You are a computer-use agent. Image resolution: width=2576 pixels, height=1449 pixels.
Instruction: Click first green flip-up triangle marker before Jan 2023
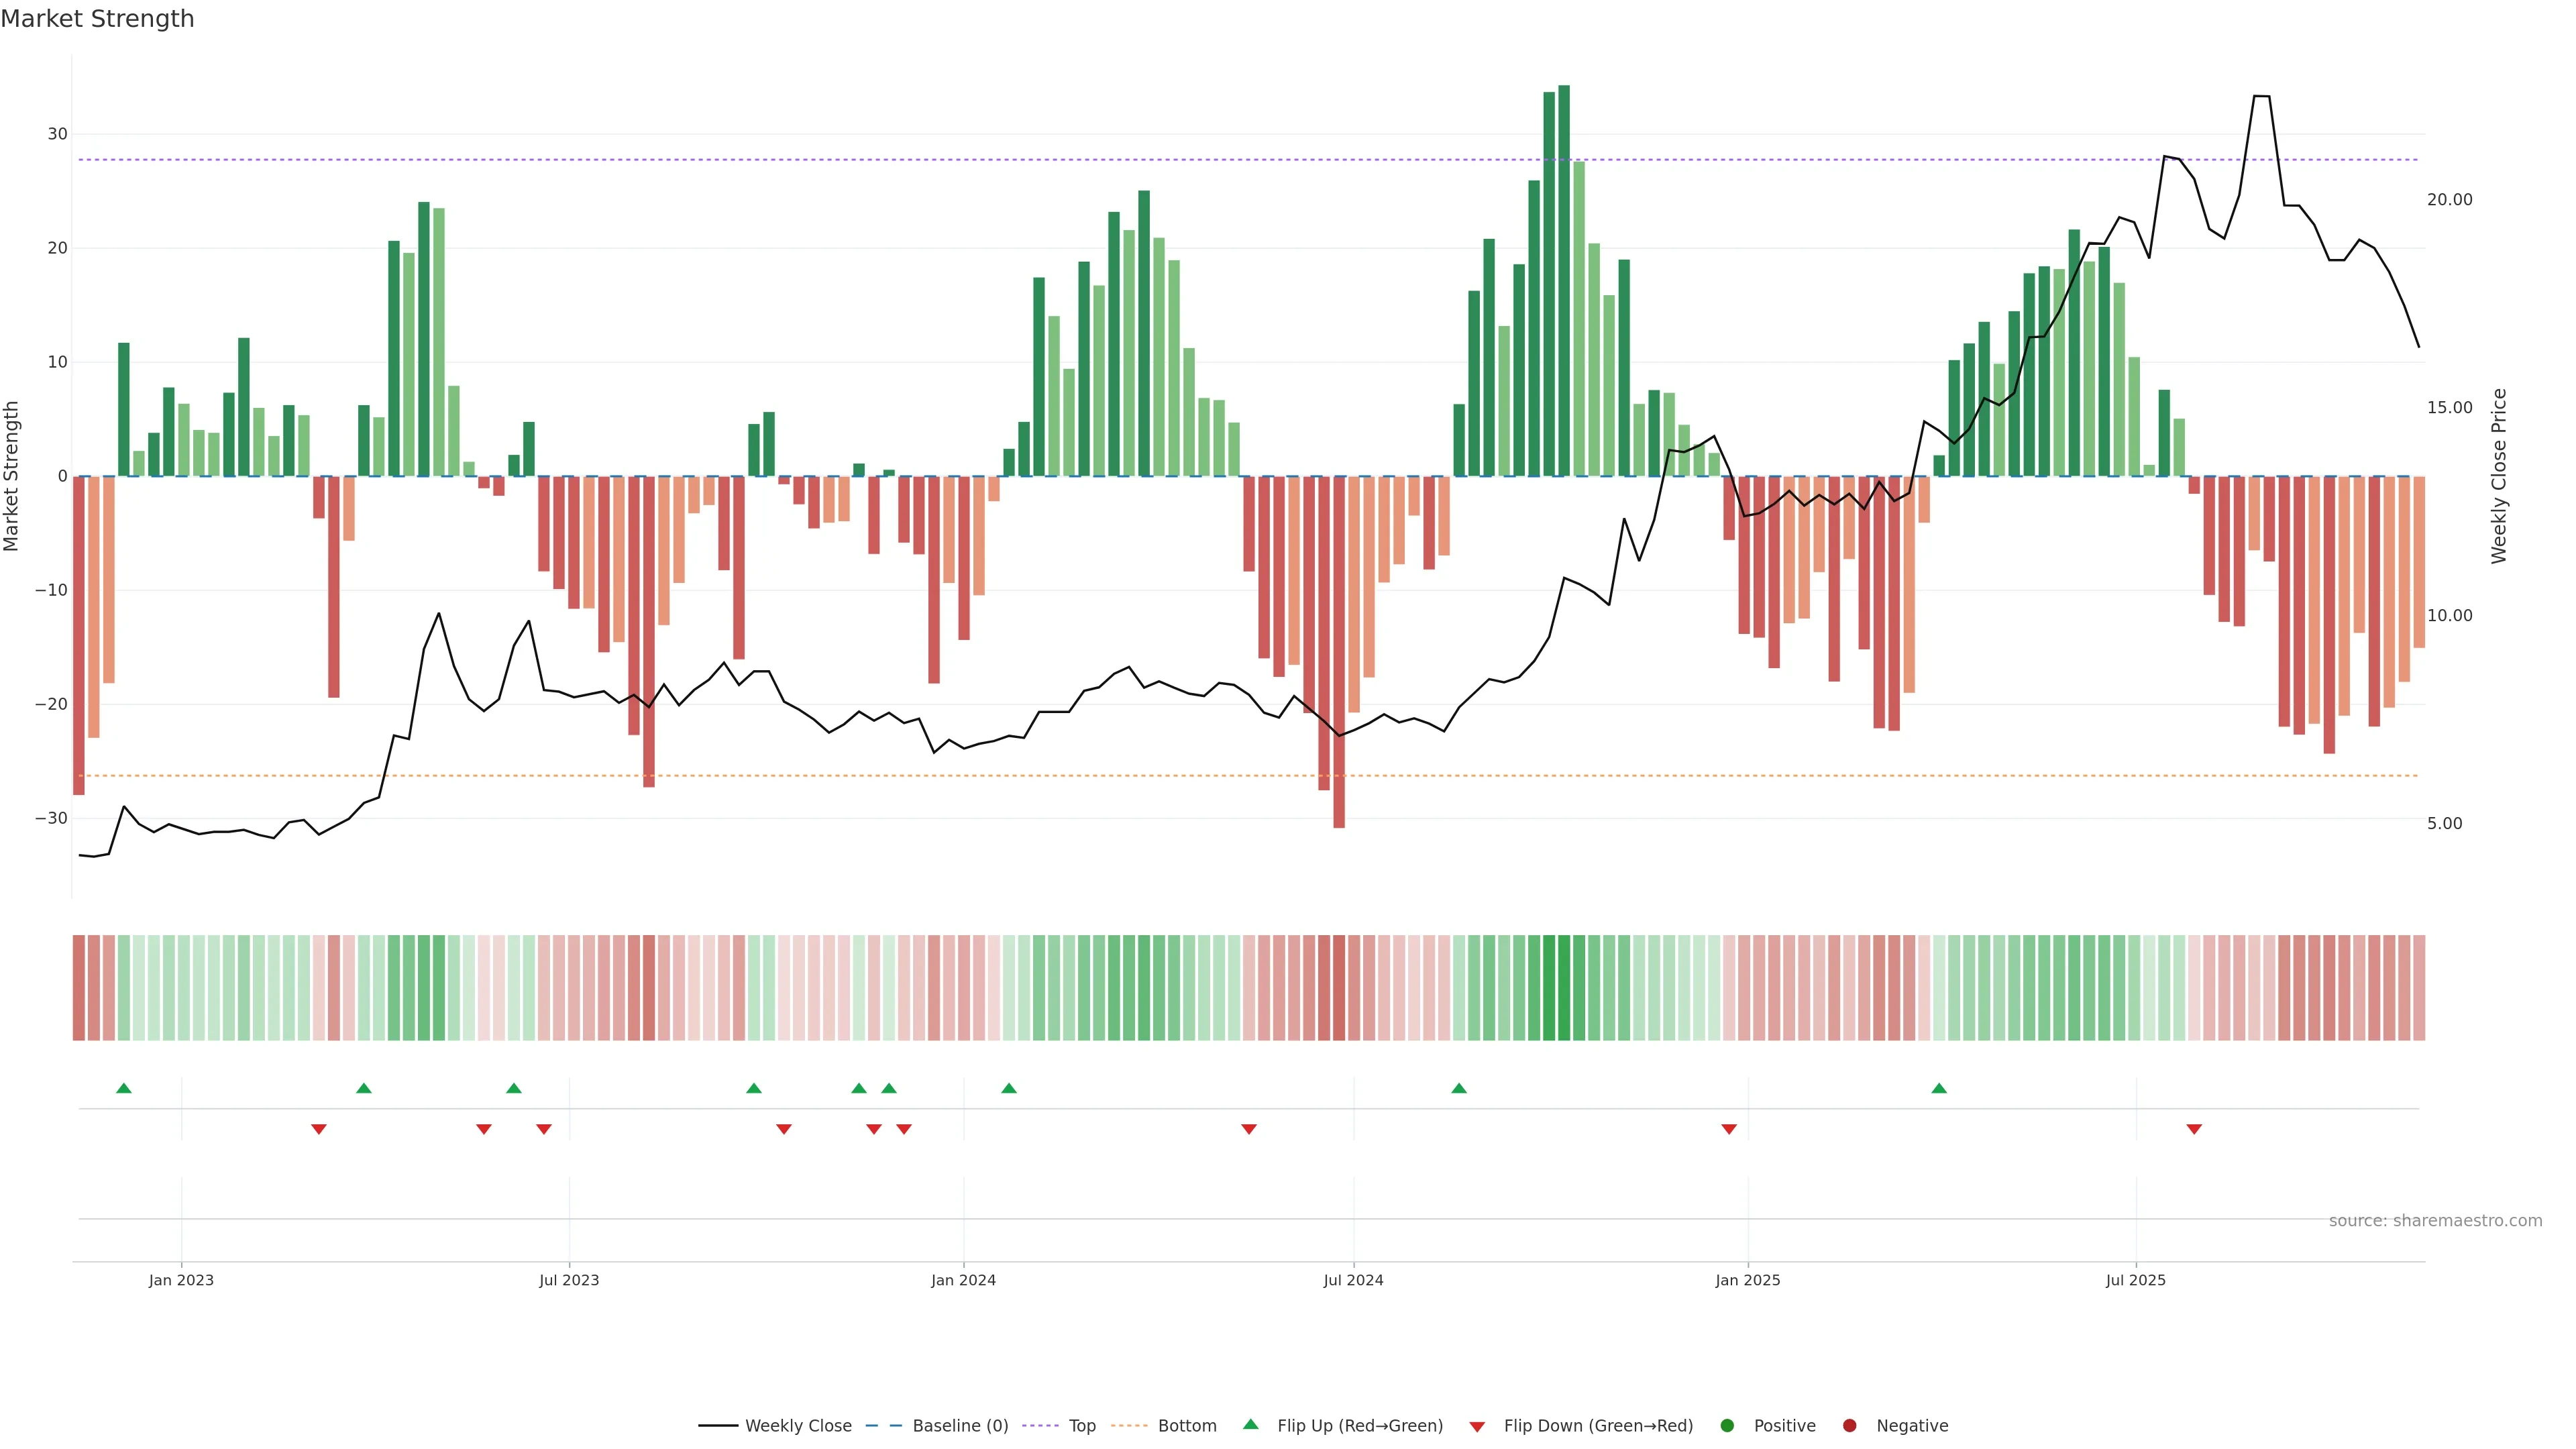(x=124, y=1088)
